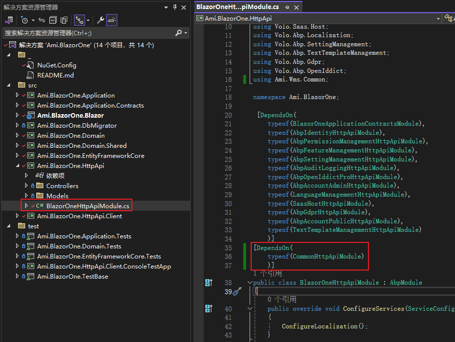Screen dimensions: 455x342
Task: Select Ami.BlazorOne.Domain.Tests project
Action: 79,246
